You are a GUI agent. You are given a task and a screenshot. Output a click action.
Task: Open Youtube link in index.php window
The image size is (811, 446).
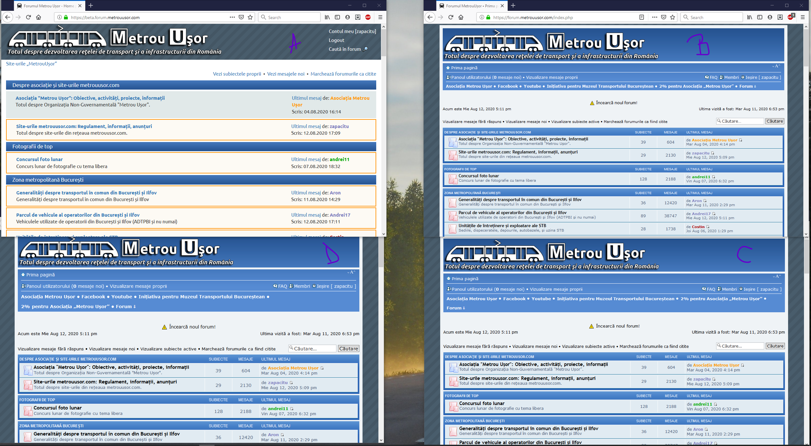(x=532, y=86)
